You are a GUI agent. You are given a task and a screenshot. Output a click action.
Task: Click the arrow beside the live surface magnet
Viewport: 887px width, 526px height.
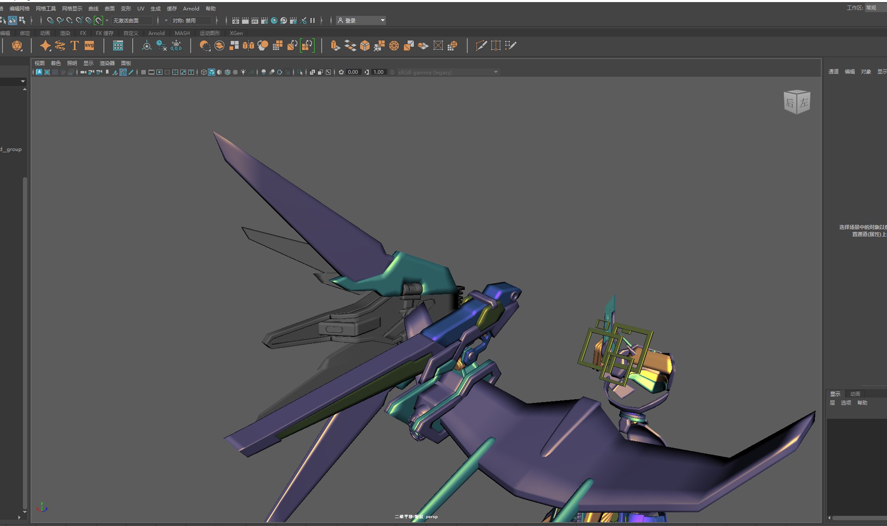coord(107,20)
